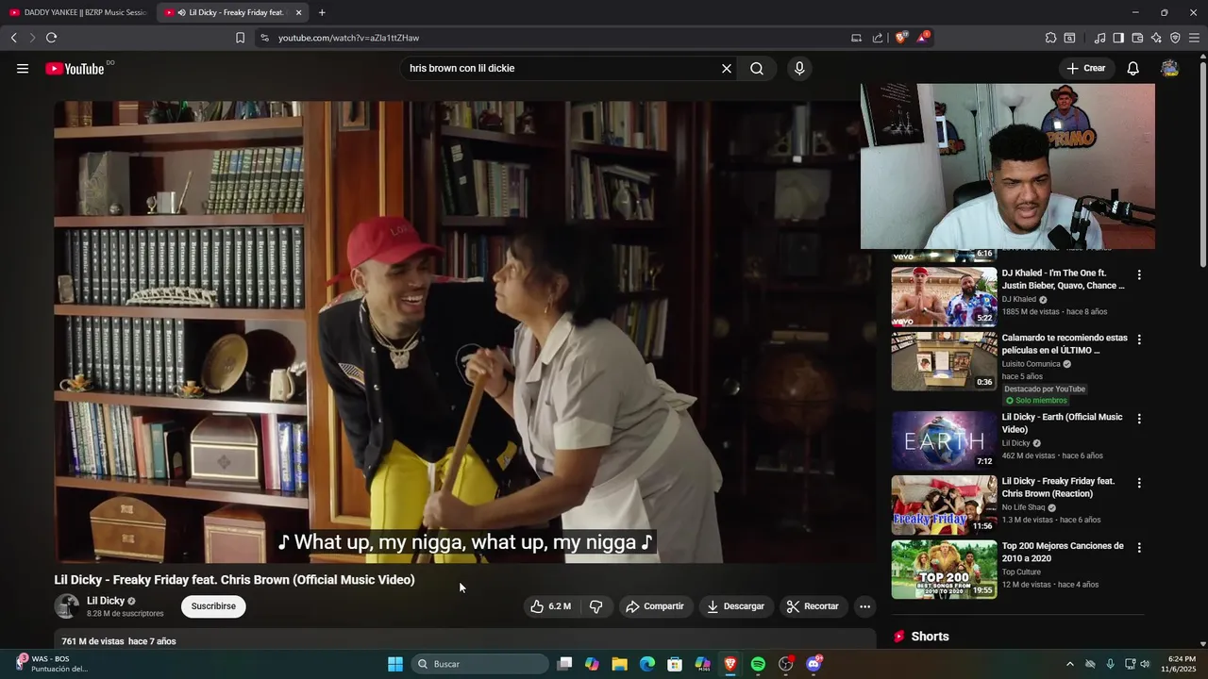Open DJ Khaled I'm The One thumbnail
The width and height of the screenshot is (1208, 679).
pyautogui.click(x=944, y=296)
